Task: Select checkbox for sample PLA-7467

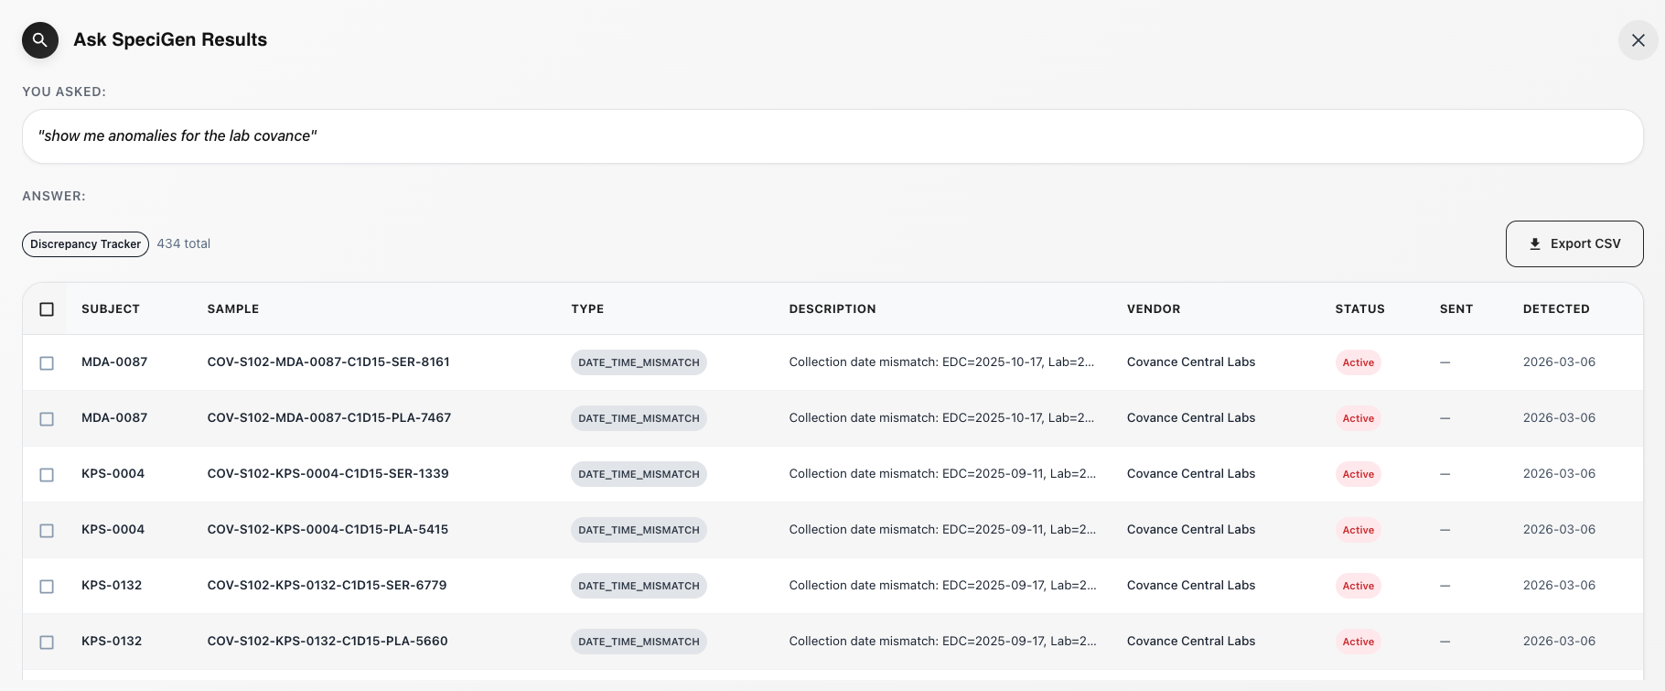Action: point(47,419)
